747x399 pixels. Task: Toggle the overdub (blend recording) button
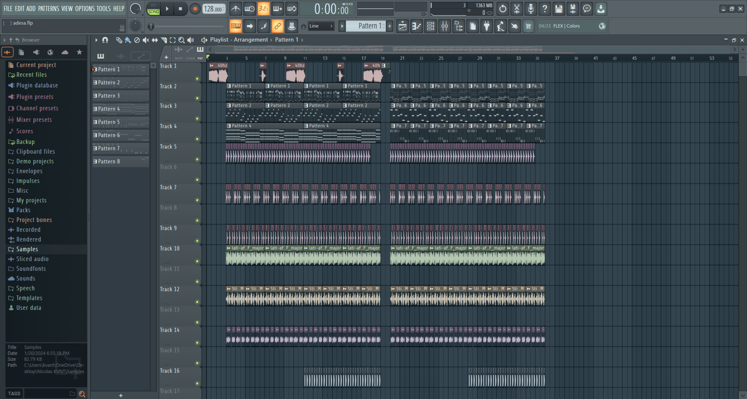coord(278,8)
